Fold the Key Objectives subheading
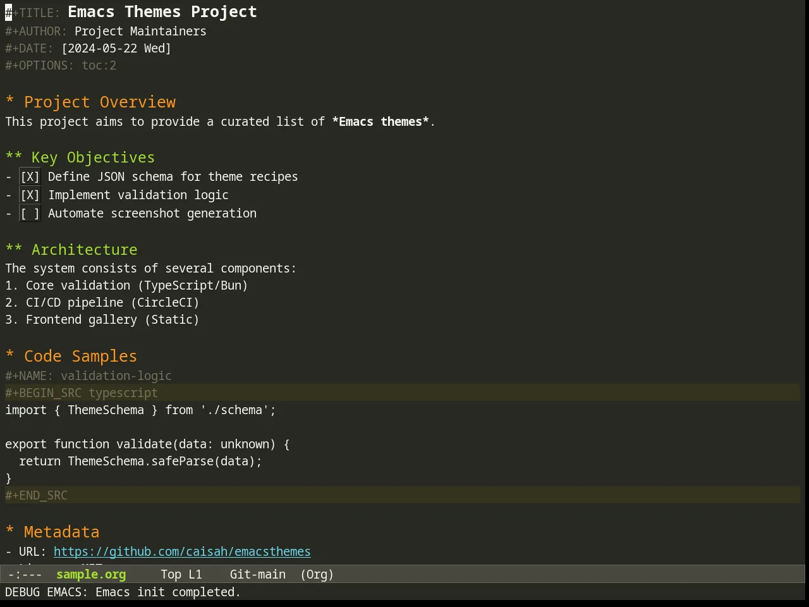The image size is (809, 607). (80, 157)
